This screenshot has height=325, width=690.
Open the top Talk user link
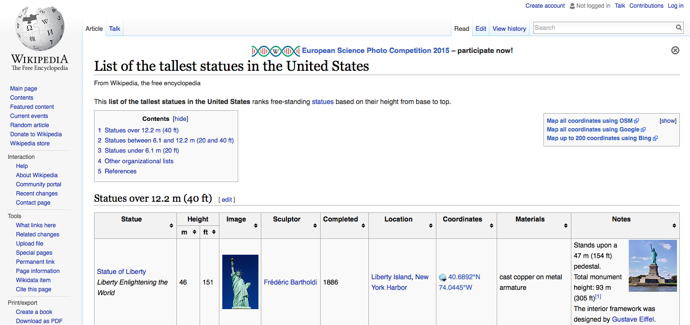pos(620,6)
